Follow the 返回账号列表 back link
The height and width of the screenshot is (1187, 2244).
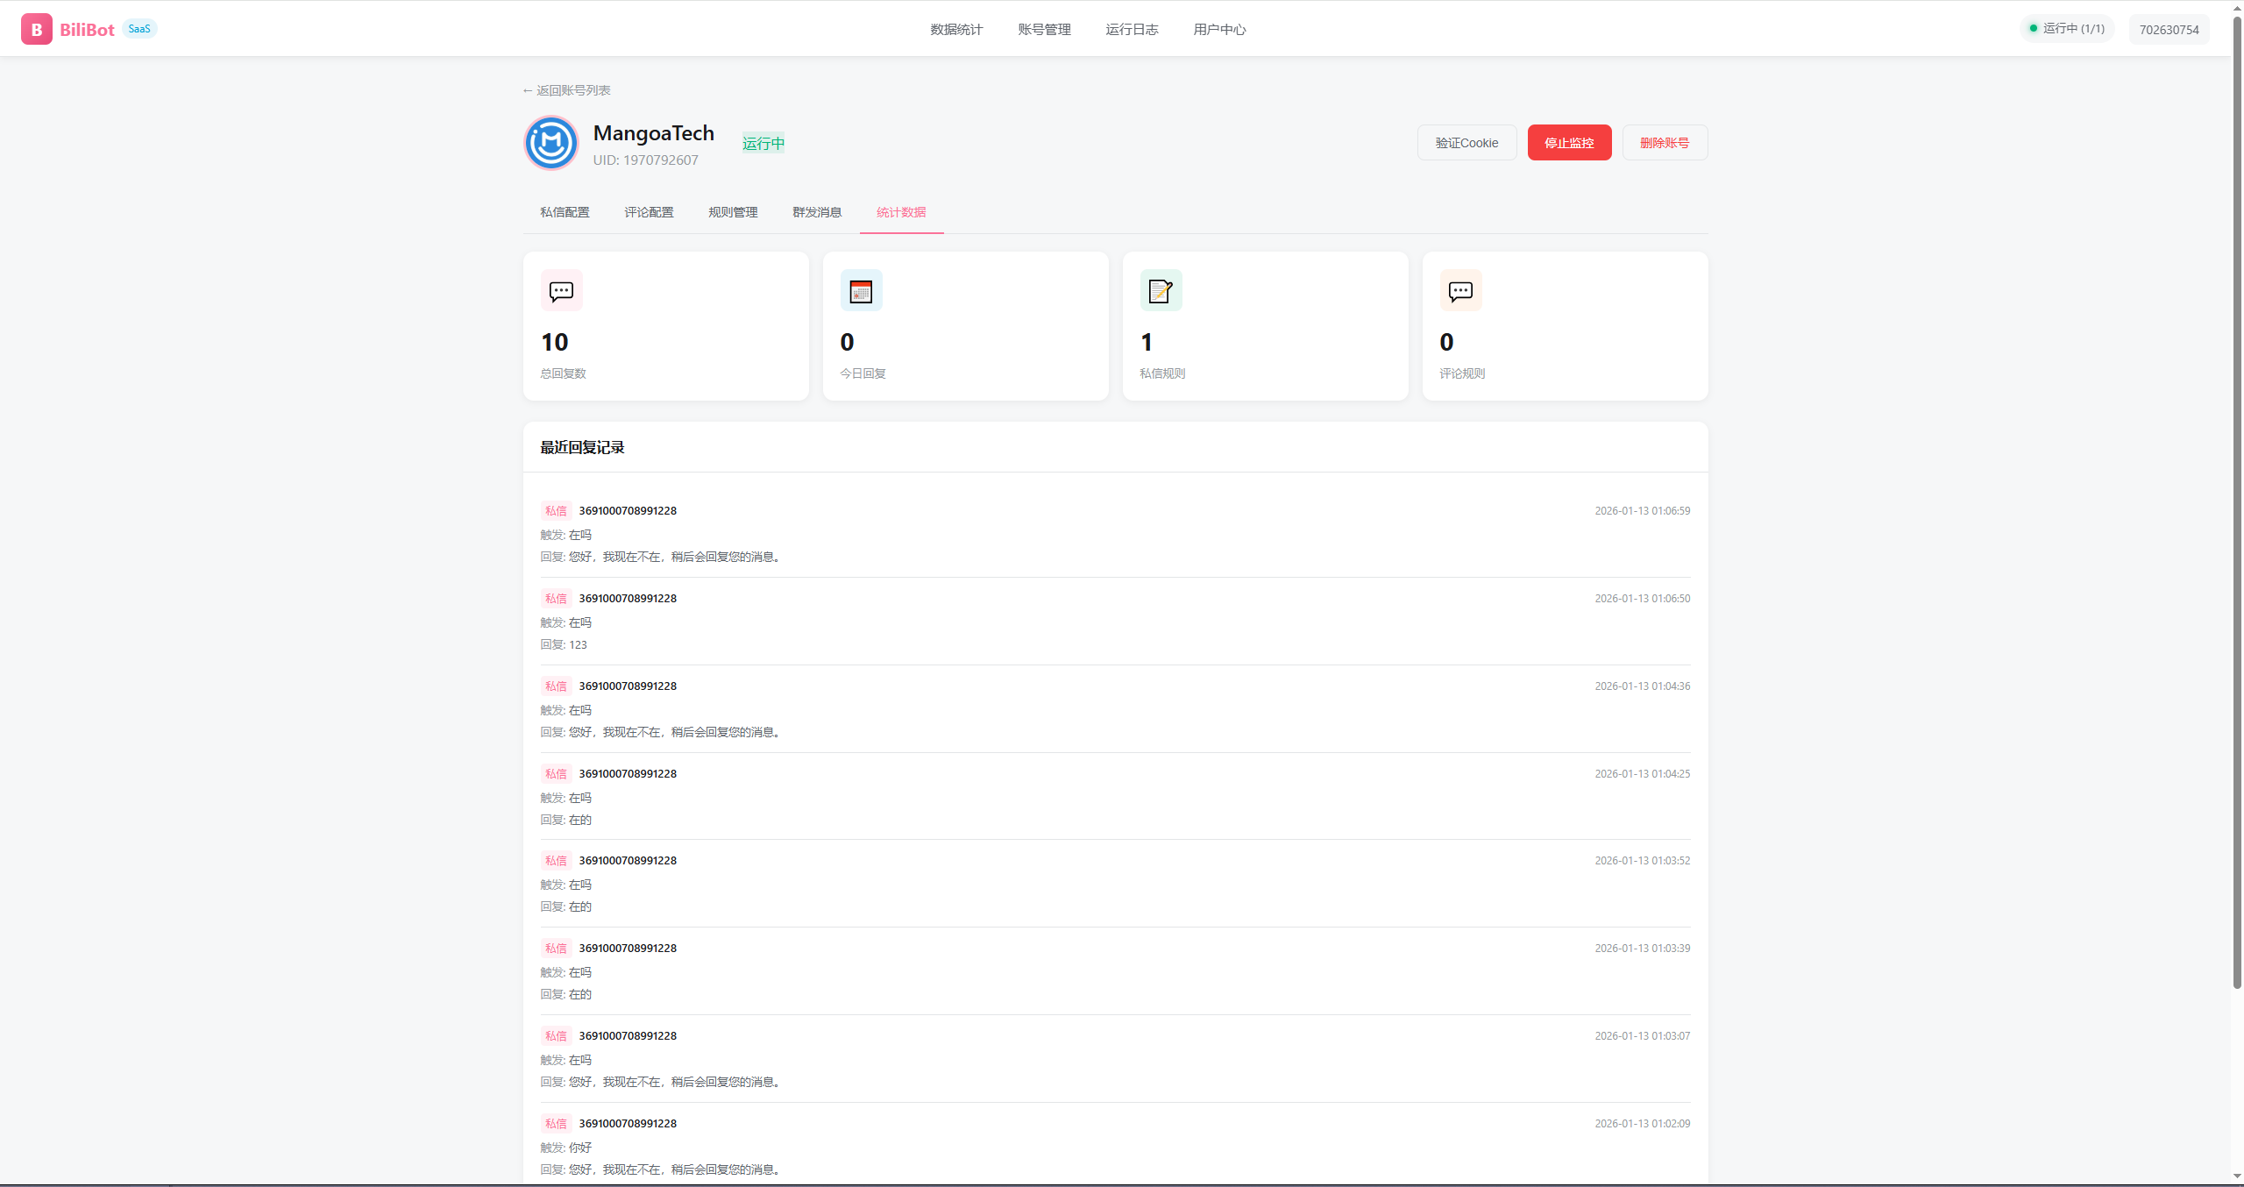(566, 89)
